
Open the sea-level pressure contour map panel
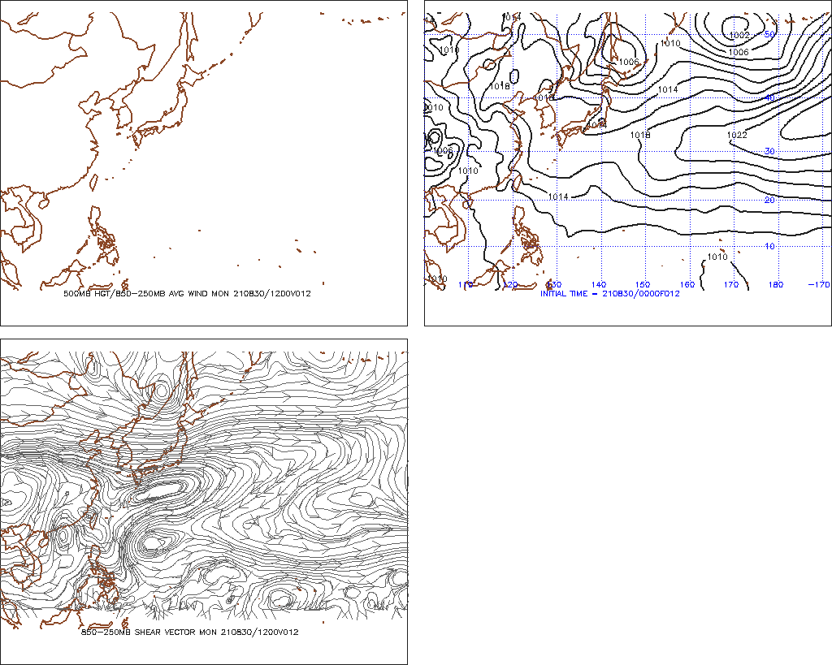[628, 163]
